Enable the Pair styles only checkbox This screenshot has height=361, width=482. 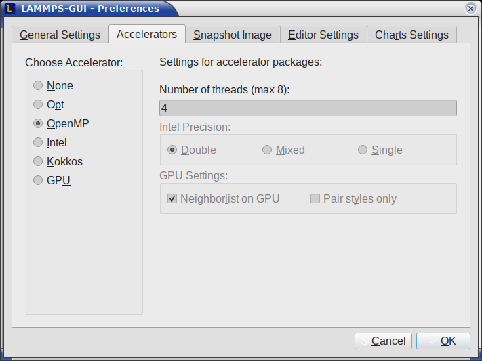point(353,198)
